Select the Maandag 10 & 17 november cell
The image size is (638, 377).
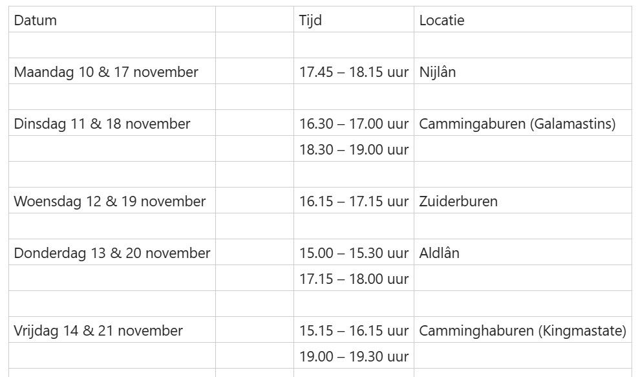coord(106,72)
